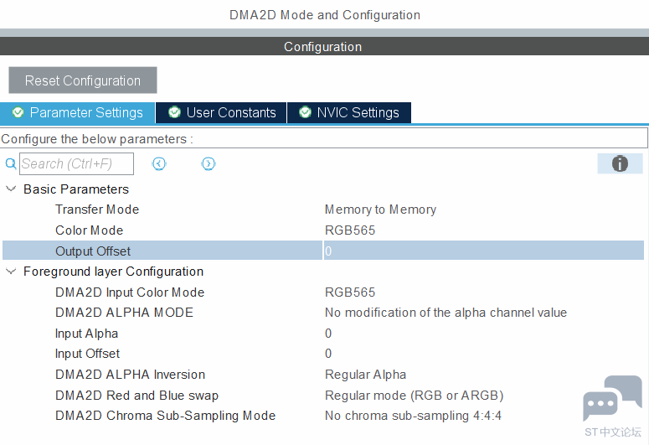This screenshot has height=445, width=649.
Task: Open DMA2D ALPHA MODE value dropdown
Action: pyautogui.click(x=446, y=313)
